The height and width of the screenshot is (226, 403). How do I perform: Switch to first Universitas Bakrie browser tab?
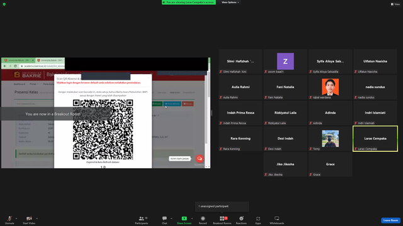(x=18, y=60)
